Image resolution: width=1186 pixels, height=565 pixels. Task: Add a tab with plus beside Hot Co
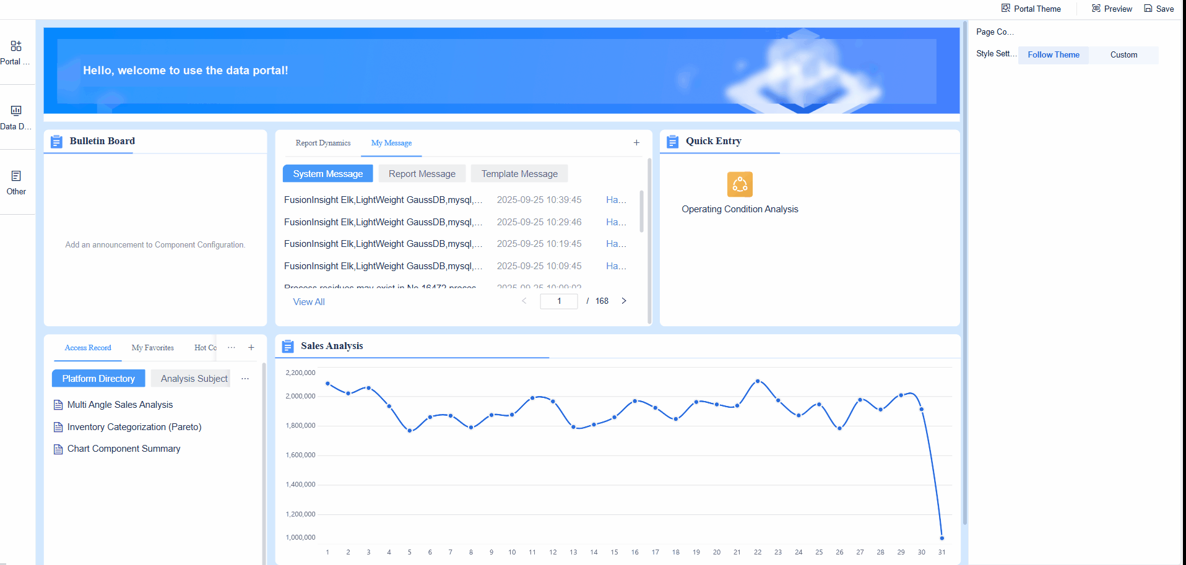(251, 348)
